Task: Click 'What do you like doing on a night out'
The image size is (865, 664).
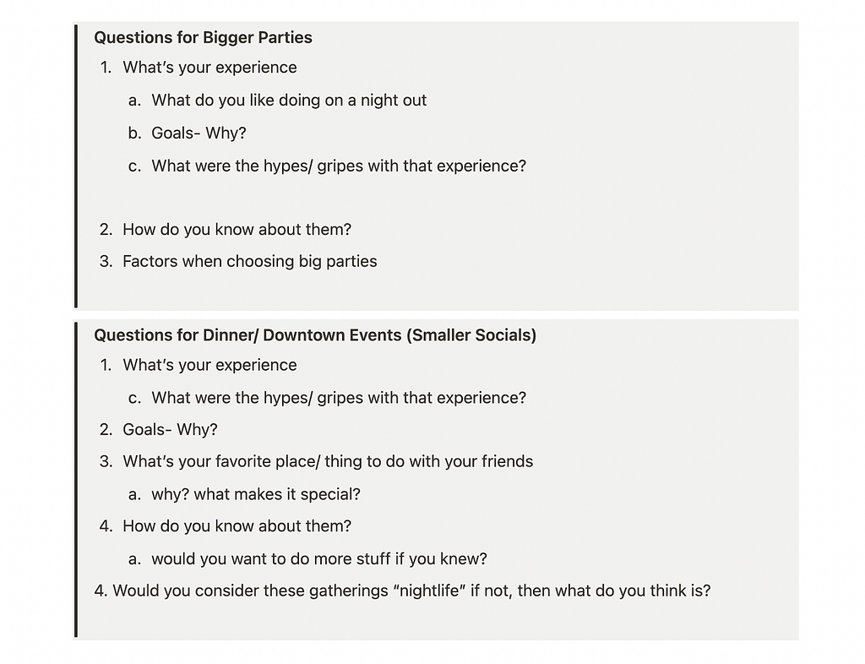Action: pos(289,101)
